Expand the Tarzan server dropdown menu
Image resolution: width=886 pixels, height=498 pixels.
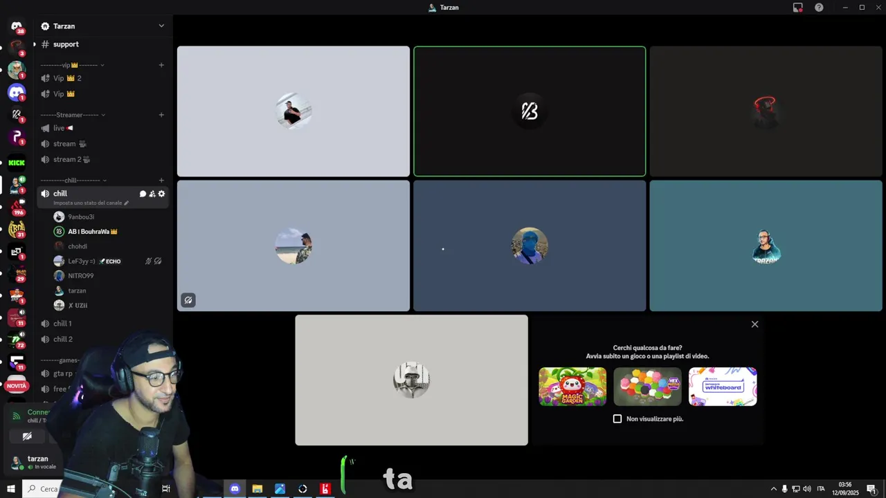click(161, 26)
